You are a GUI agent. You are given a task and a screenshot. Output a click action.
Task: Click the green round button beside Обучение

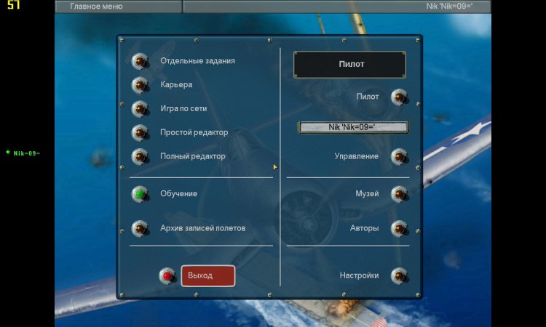[140, 194]
